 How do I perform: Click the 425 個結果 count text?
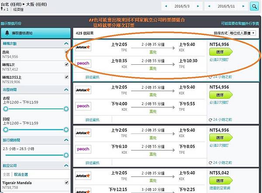[x=85, y=33]
